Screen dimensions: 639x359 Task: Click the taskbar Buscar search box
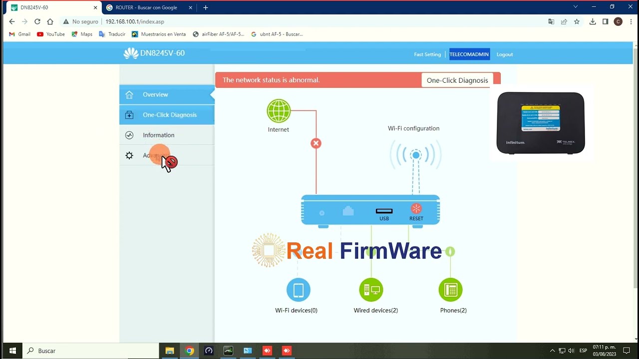pyautogui.click(x=91, y=351)
